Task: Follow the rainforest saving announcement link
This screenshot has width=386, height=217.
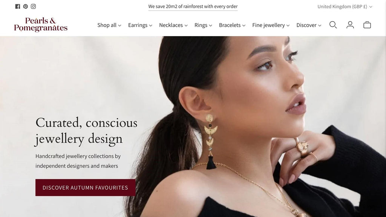Action: 193,6
